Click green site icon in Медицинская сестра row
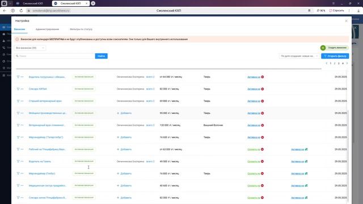 (306, 185)
